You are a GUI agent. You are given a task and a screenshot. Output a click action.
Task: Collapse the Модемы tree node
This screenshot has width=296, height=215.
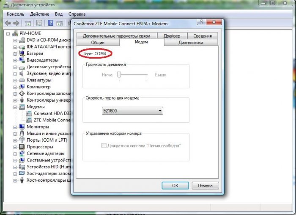point(15,107)
